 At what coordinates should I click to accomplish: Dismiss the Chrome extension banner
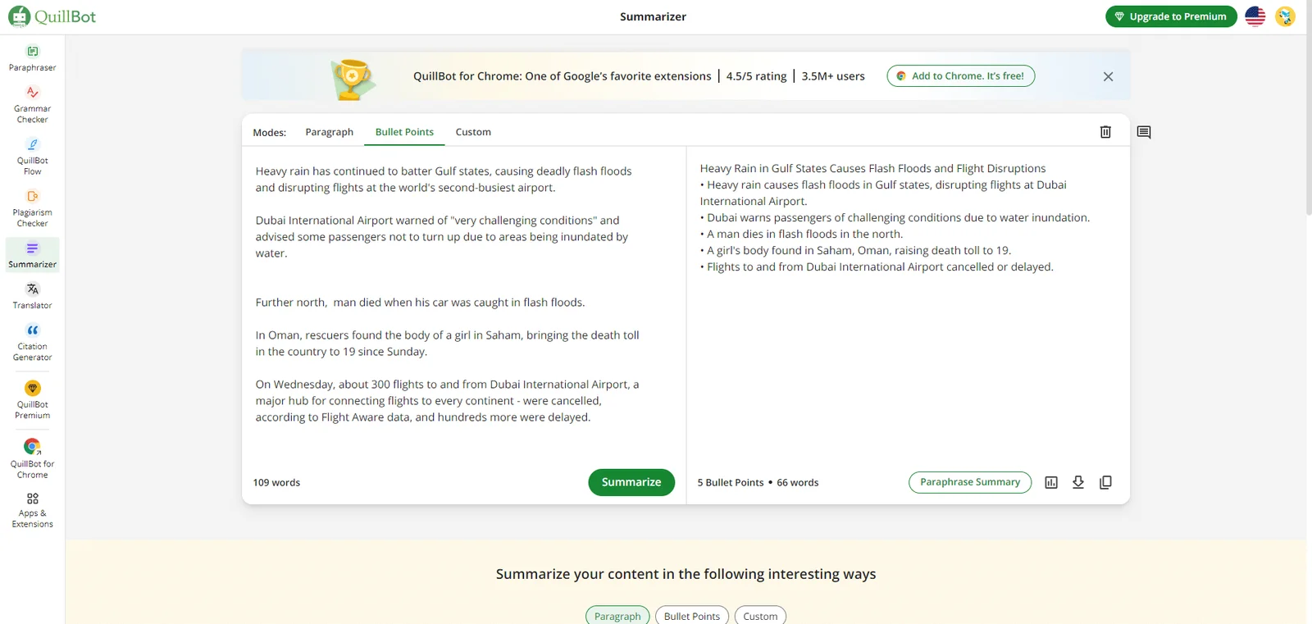1108,76
